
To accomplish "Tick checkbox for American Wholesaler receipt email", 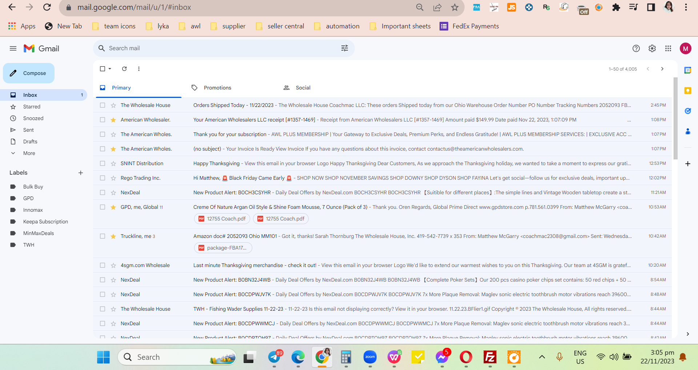I will [103, 120].
